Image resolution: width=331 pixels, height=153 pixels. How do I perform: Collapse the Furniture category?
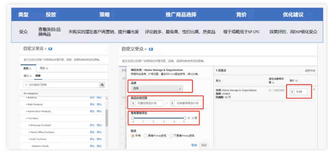click(x=27, y=118)
